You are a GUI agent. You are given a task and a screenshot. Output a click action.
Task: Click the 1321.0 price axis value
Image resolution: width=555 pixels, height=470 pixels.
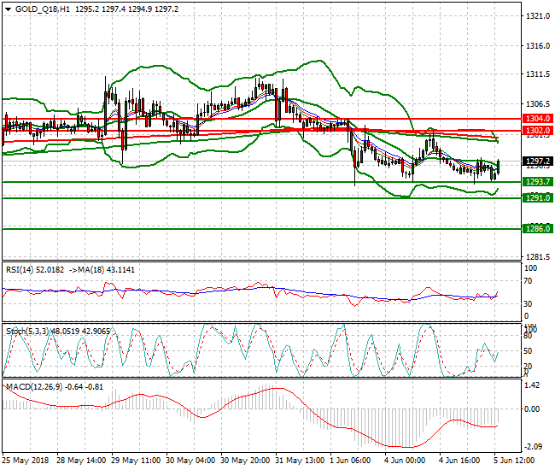click(x=538, y=16)
